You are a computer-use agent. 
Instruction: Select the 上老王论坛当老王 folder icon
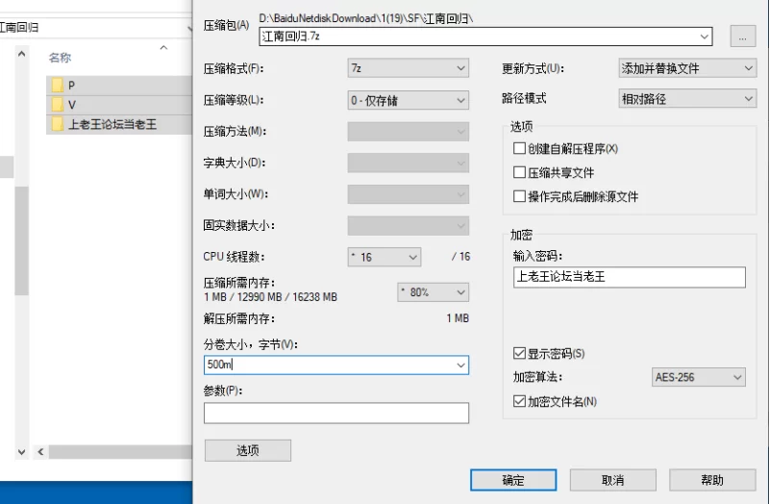click(x=58, y=125)
